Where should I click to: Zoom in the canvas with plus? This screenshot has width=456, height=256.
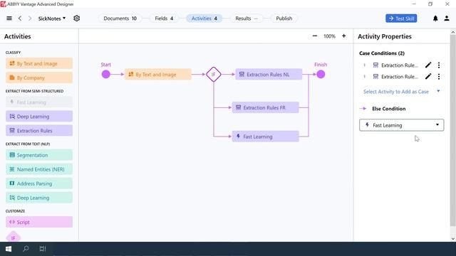click(343, 36)
